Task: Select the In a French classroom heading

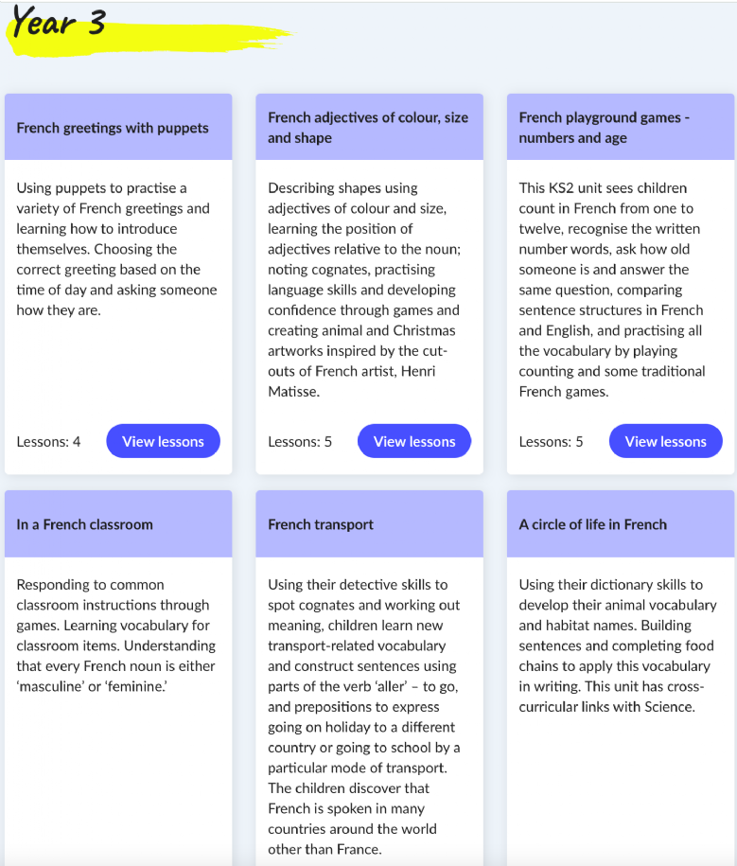Action: [x=84, y=524]
